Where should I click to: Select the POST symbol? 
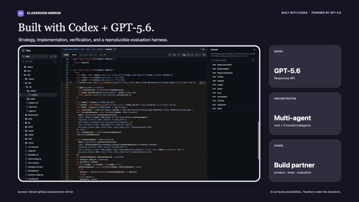point(220,109)
